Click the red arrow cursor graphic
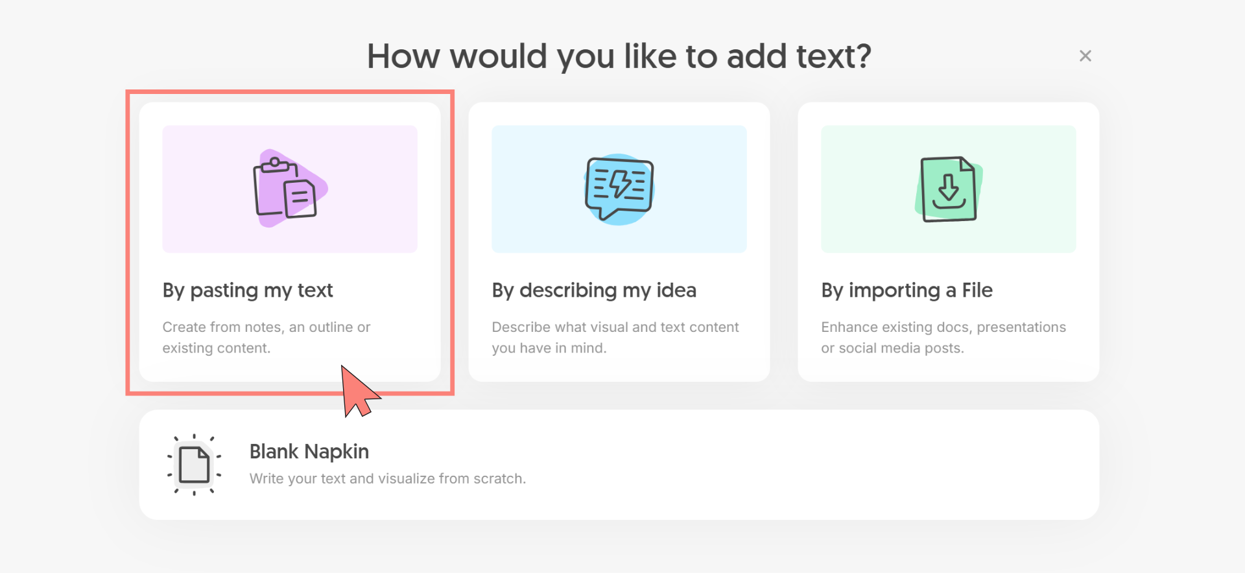Image resolution: width=1245 pixels, height=573 pixels. pos(357,391)
